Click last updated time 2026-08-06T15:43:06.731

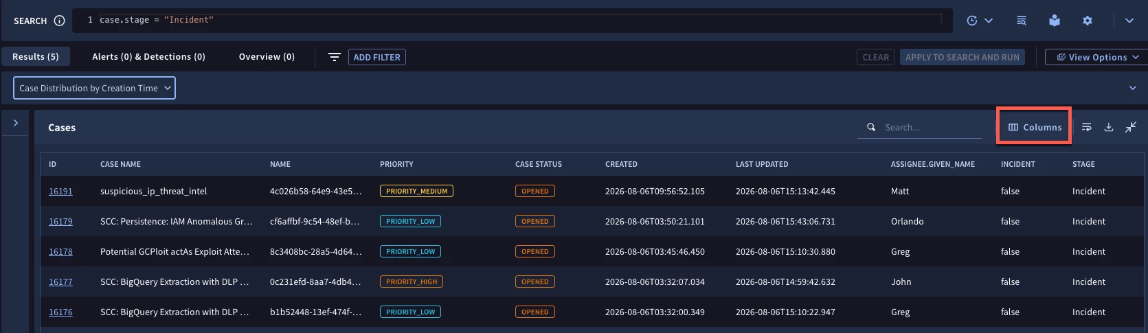(x=785, y=221)
